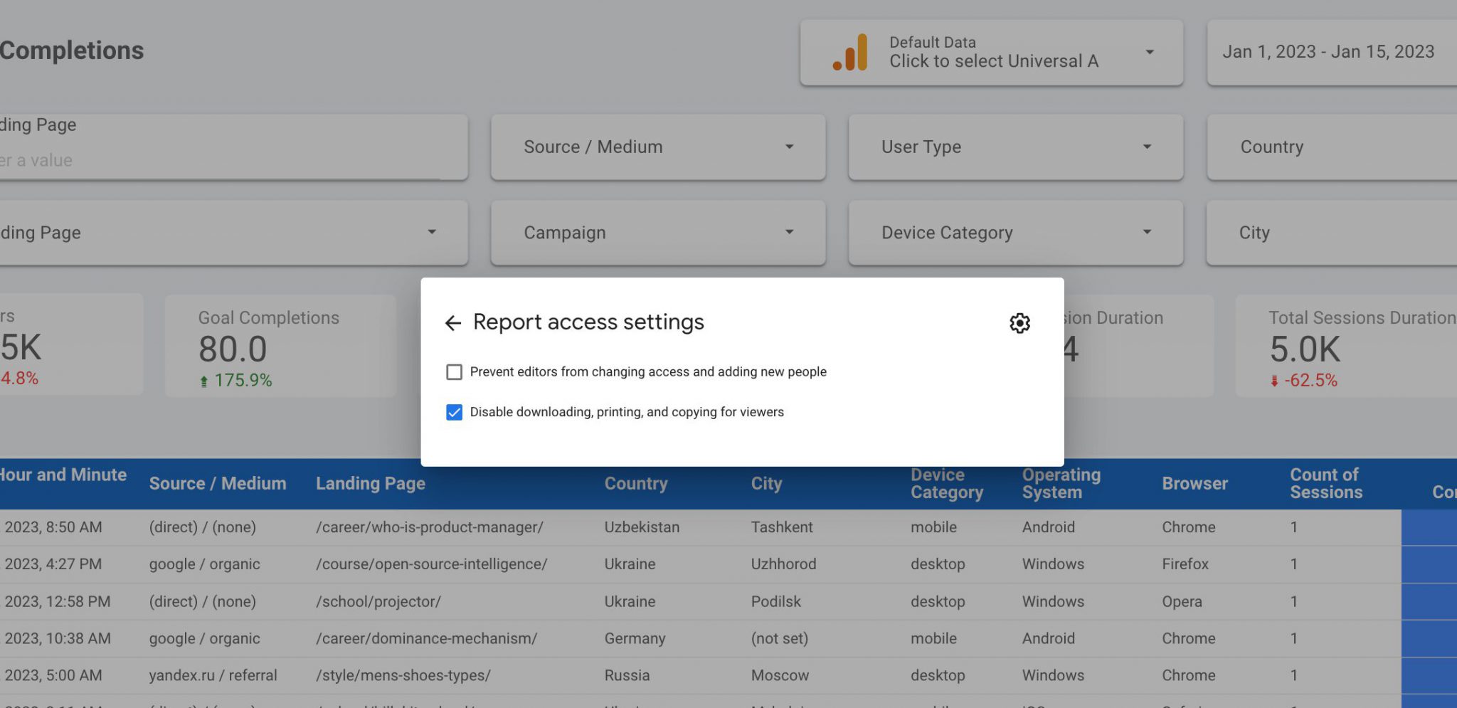1457x708 pixels.
Task: Click the Source / Medium dropdown arrow
Action: (x=790, y=147)
